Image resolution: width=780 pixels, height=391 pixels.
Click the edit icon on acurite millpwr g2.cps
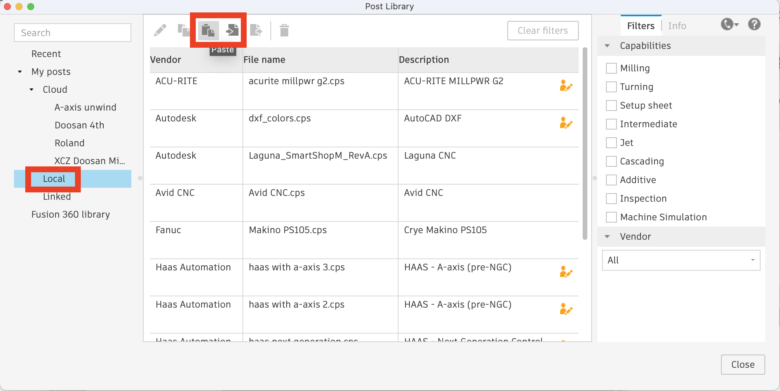(x=566, y=86)
